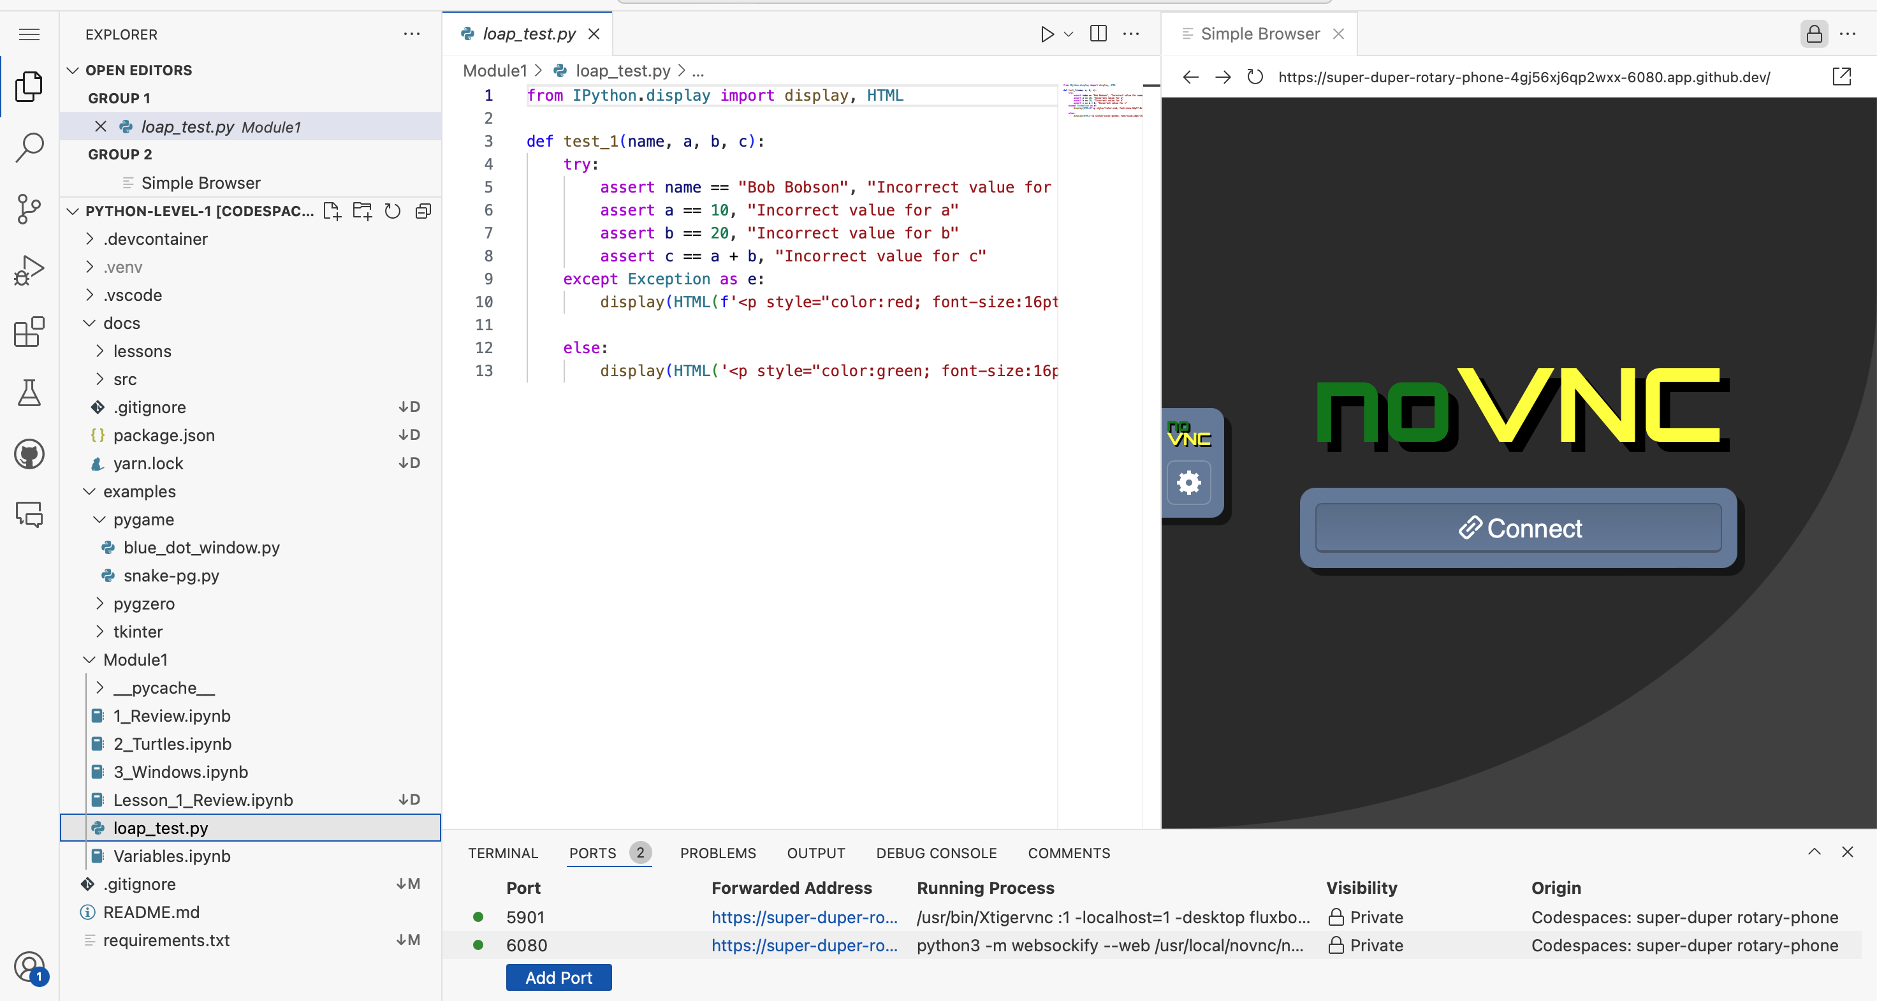The image size is (1877, 1001).
Task: Go forward in Simple Browser
Action: 1223,77
